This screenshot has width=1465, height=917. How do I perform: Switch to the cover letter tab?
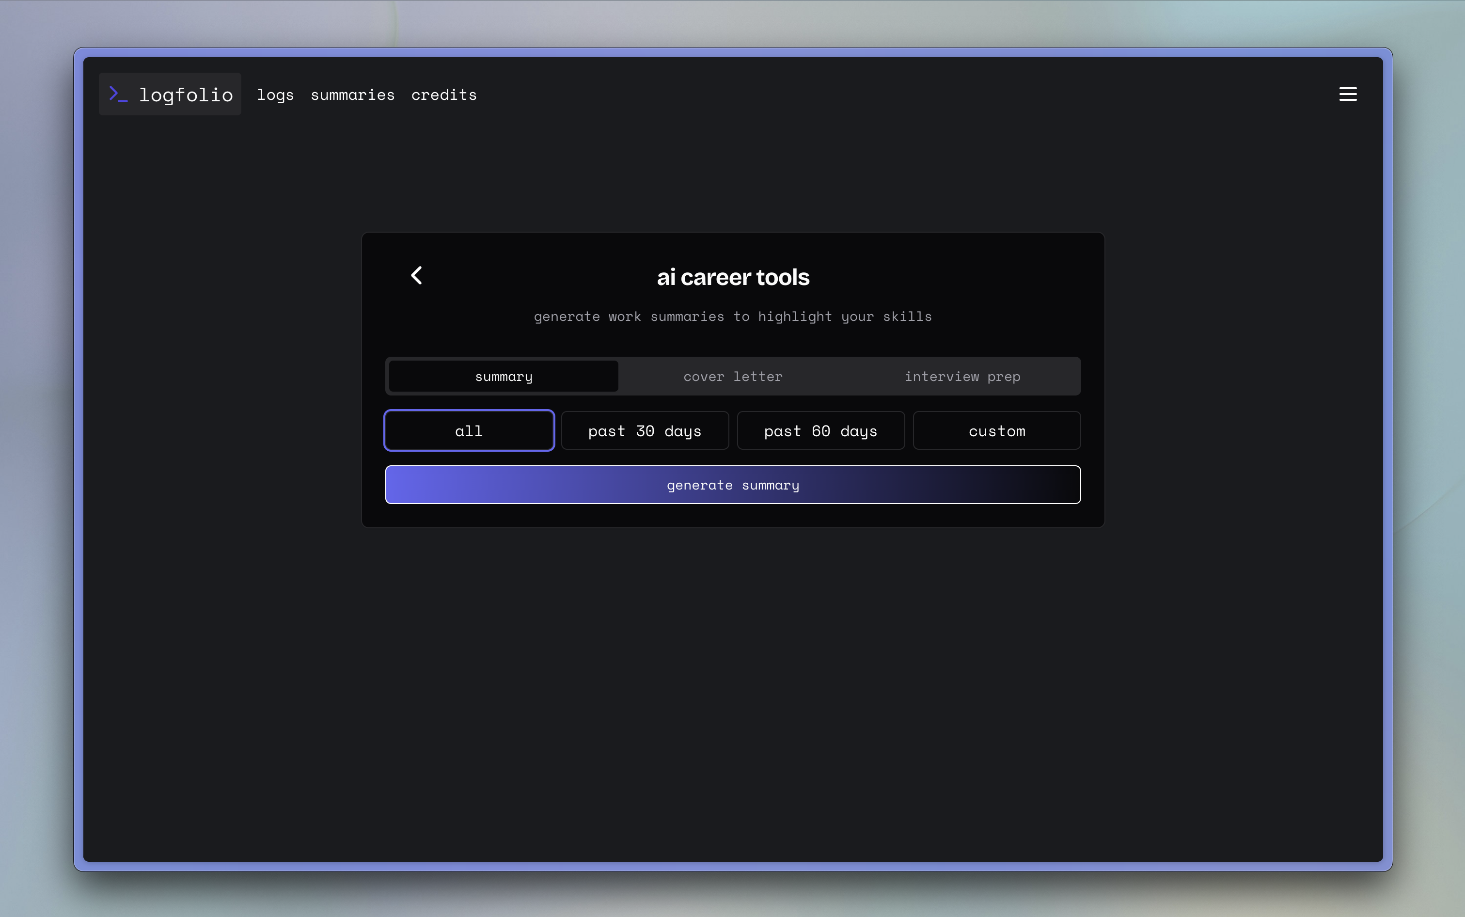733,376
